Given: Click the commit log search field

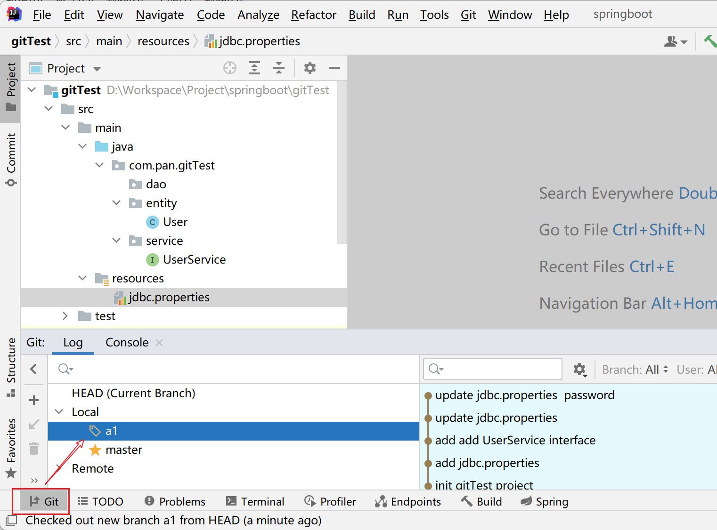Looking at the screenshot, I should pyautogui.click(x=499, y=369).
